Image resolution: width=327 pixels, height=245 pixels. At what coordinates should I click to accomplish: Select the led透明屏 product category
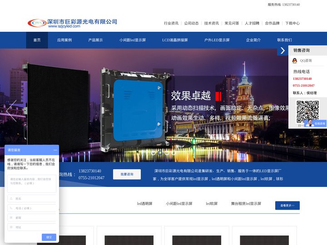pyautogui.click(x=144, y=204)
